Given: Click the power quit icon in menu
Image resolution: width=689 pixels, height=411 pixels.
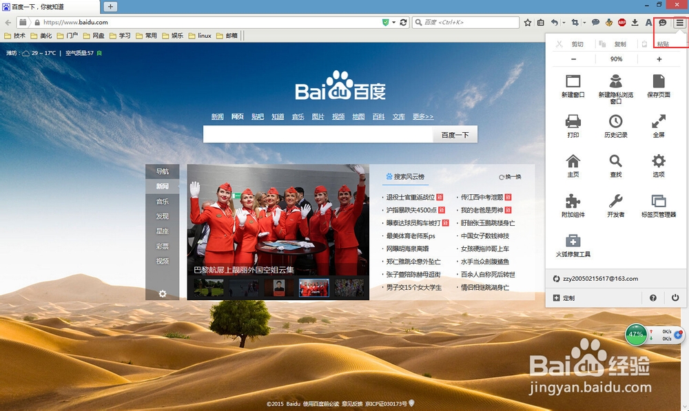Looking at the screenshot, I should pos(675,297).
